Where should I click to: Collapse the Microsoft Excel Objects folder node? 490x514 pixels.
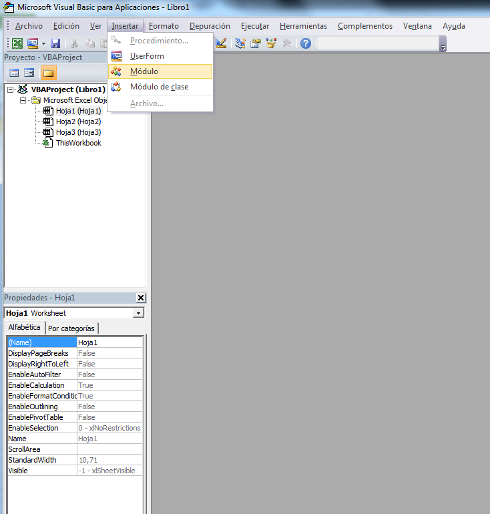[23, 100]
